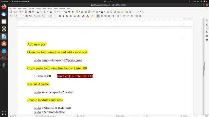Insert a table from toolbar
209x117 pixels.
pos(77,12)
